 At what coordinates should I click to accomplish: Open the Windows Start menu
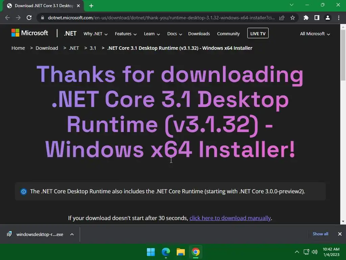pos(151,252)
